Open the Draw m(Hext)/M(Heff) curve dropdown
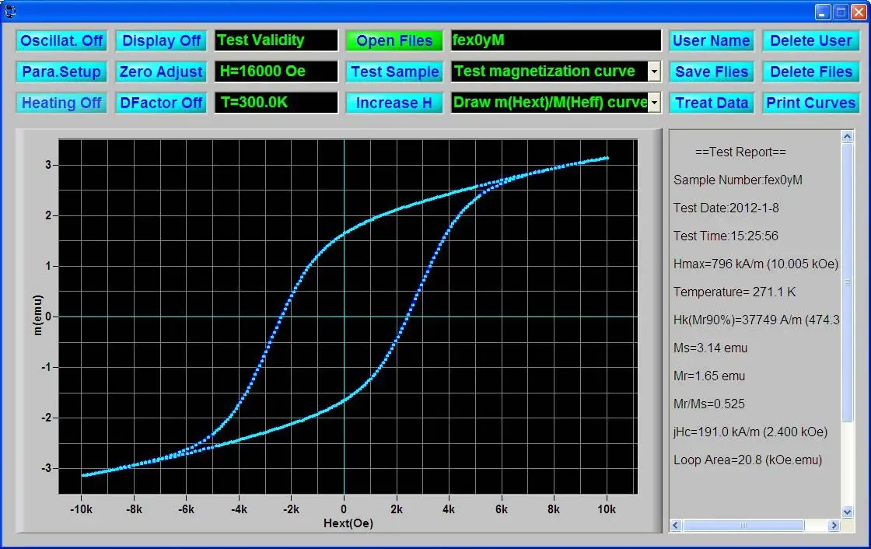 tap(654, 102)
